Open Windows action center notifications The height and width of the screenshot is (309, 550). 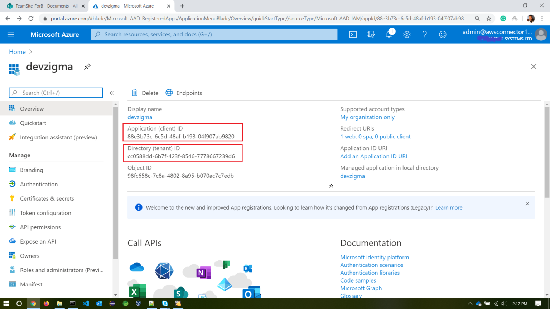point(538,304)
